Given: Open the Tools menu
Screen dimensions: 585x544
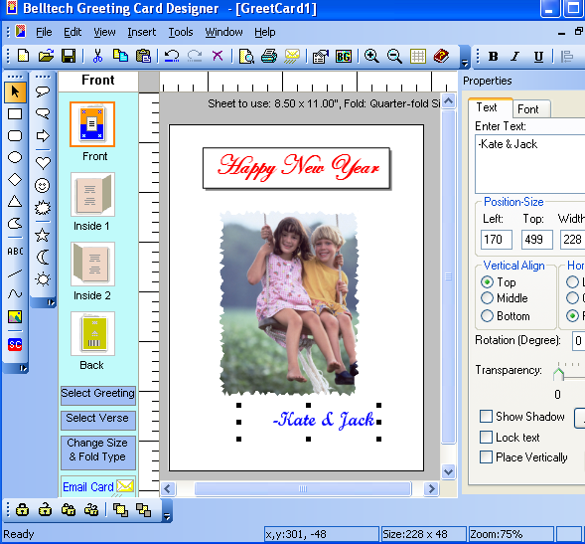Looking at the screenshot, I should coord(181,32).
